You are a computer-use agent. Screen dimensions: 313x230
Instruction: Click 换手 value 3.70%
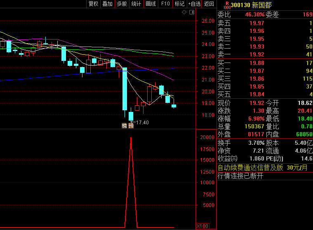[257, 143]
